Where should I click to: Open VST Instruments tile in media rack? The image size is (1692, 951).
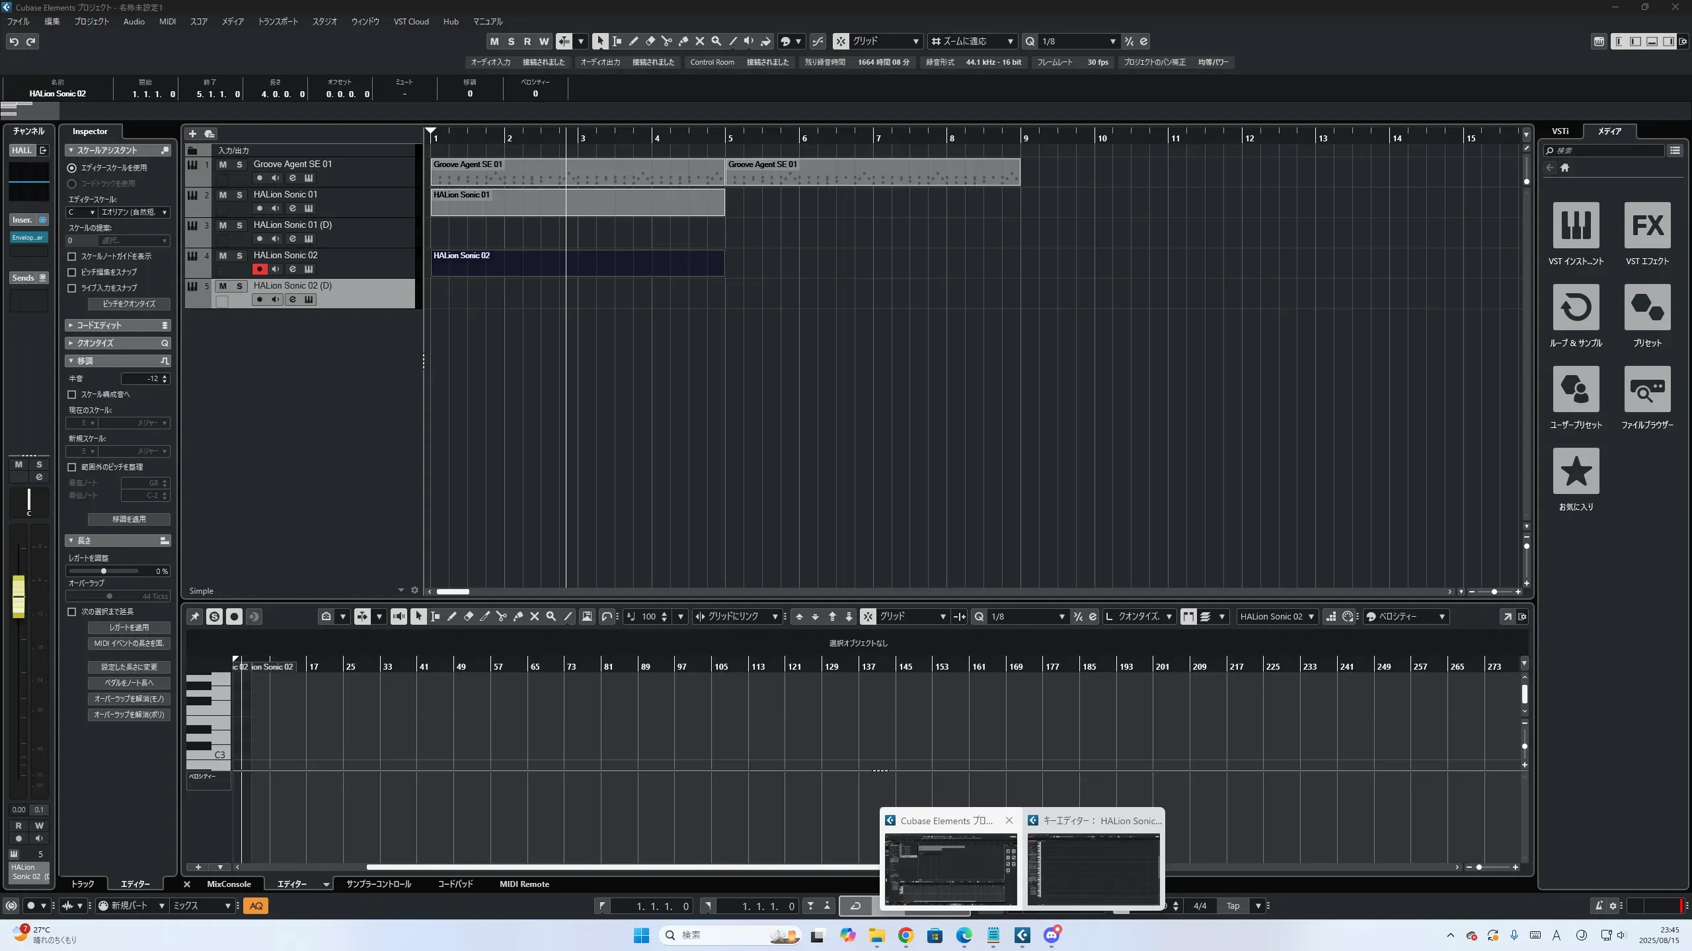click(x=1576, y=226)
